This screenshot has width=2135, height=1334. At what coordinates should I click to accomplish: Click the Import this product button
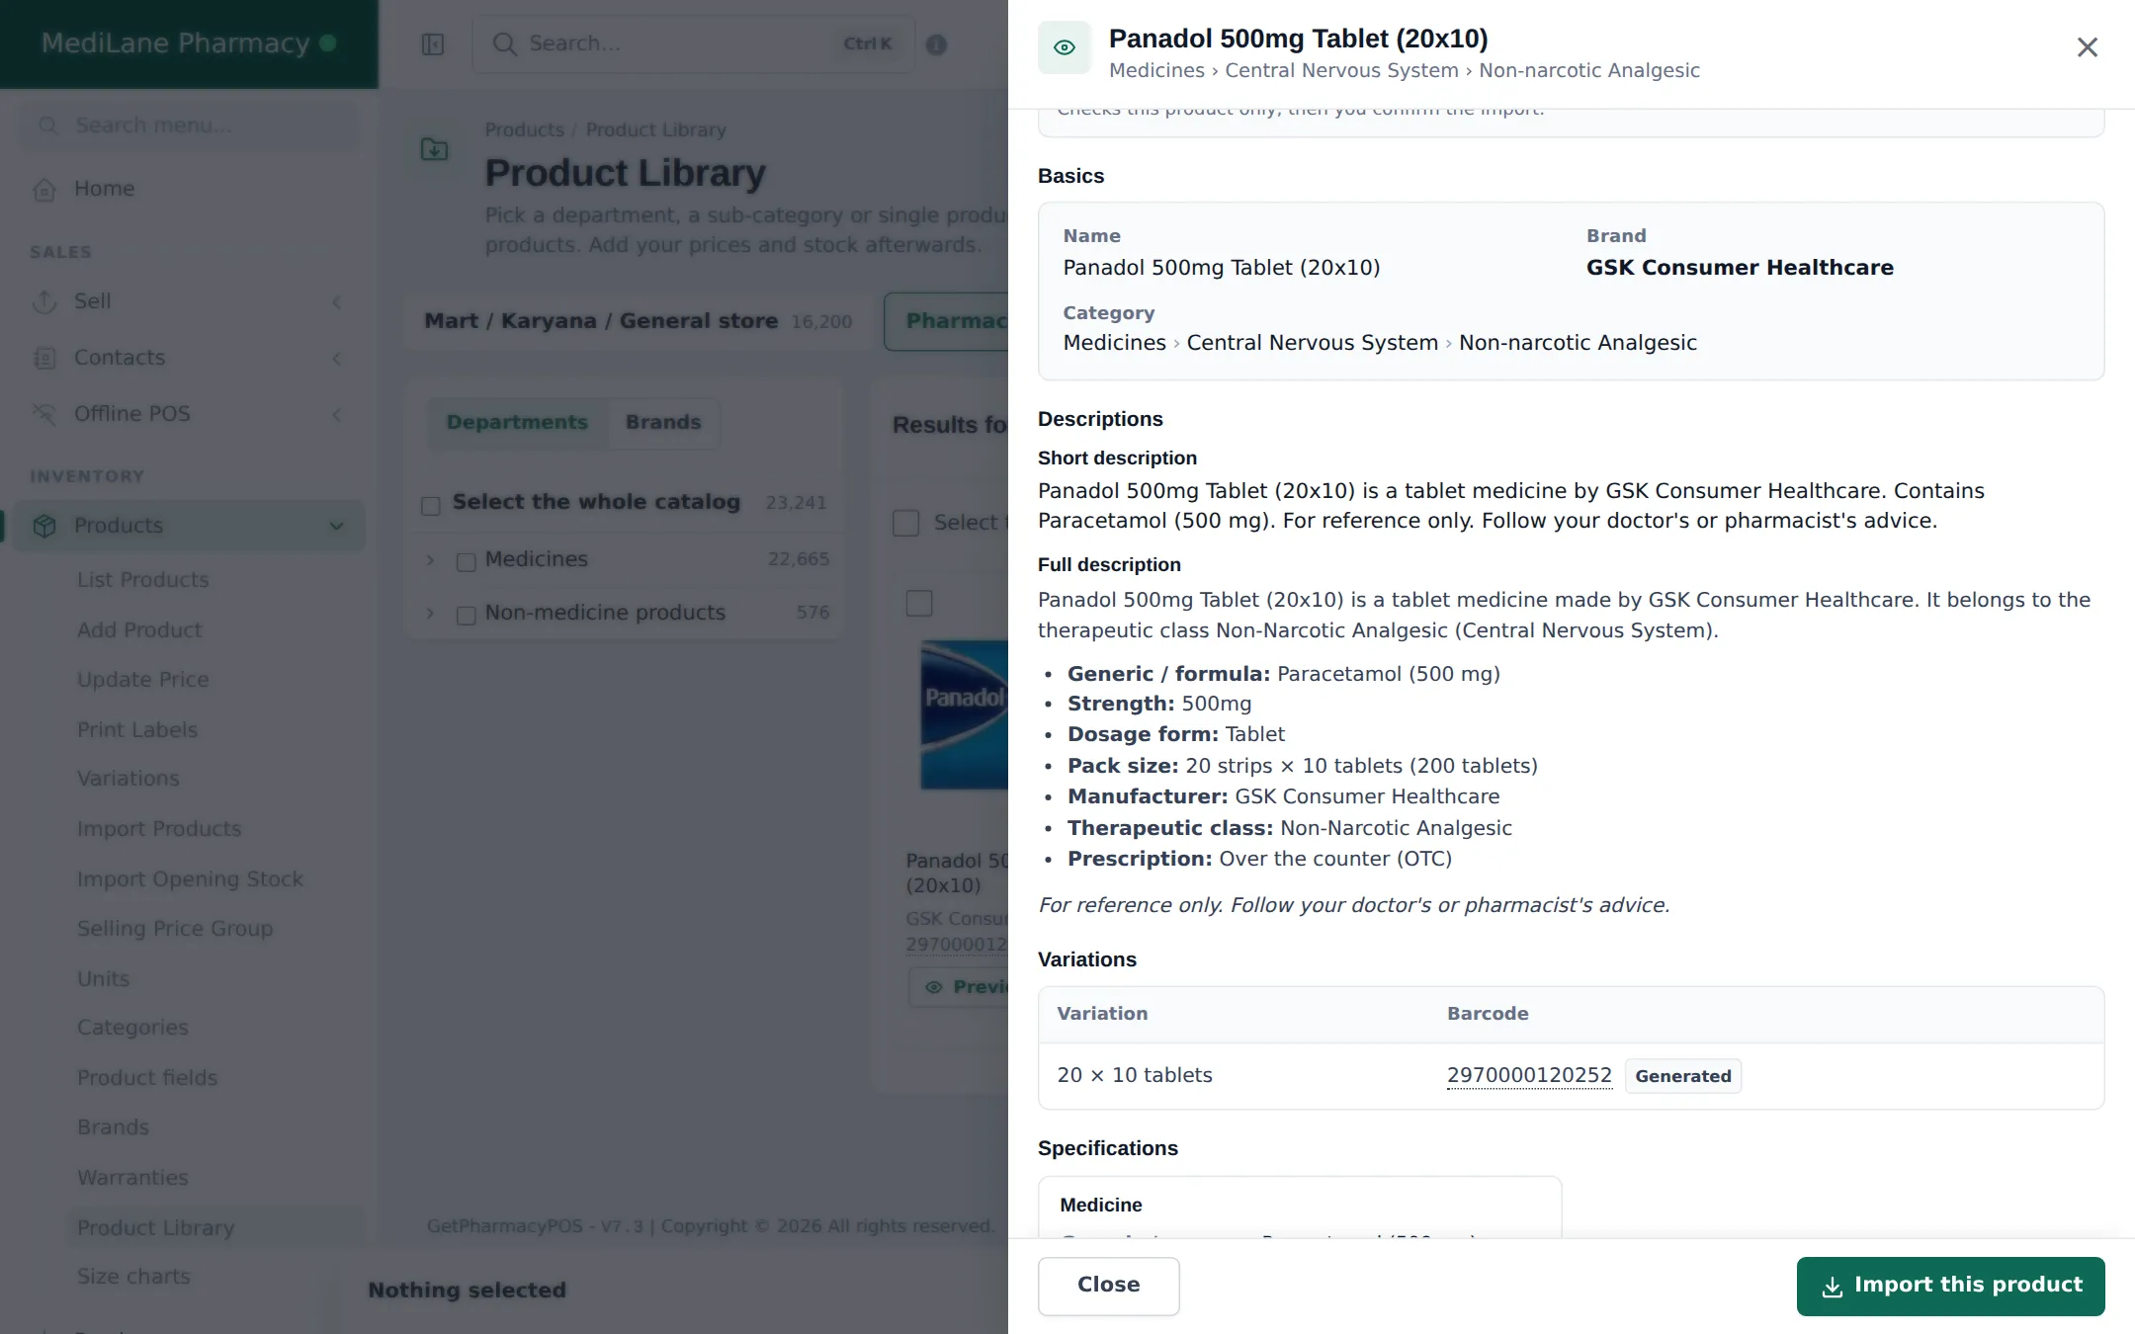pos(1950,1286)
